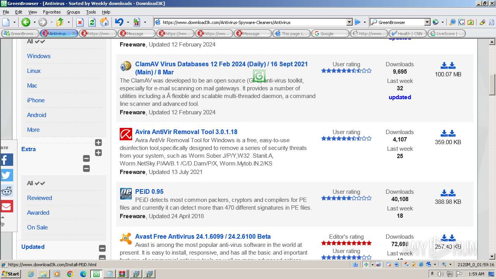The image size is (496, 279).
Task: Click the highlighter icon in search toolbar
Action: pos(482,22)
